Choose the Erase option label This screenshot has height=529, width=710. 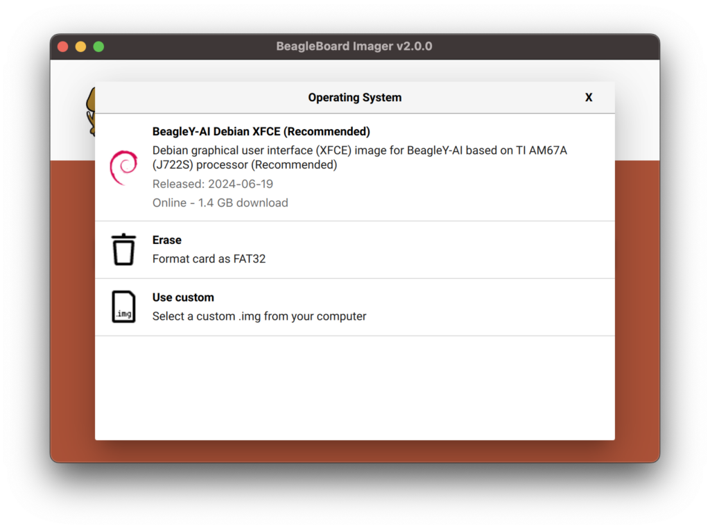[167, 240]
